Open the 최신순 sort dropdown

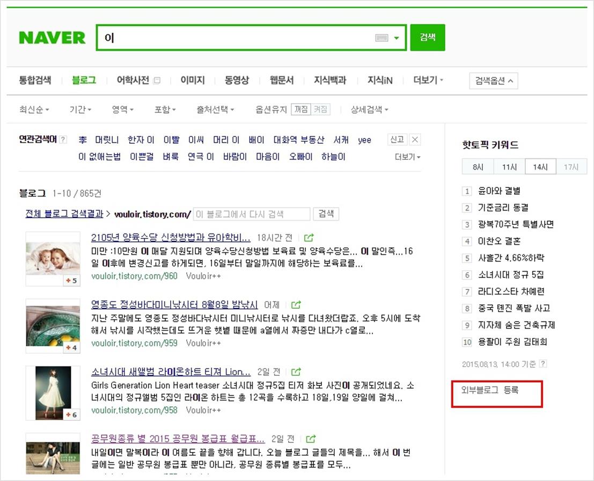(34, 110)
